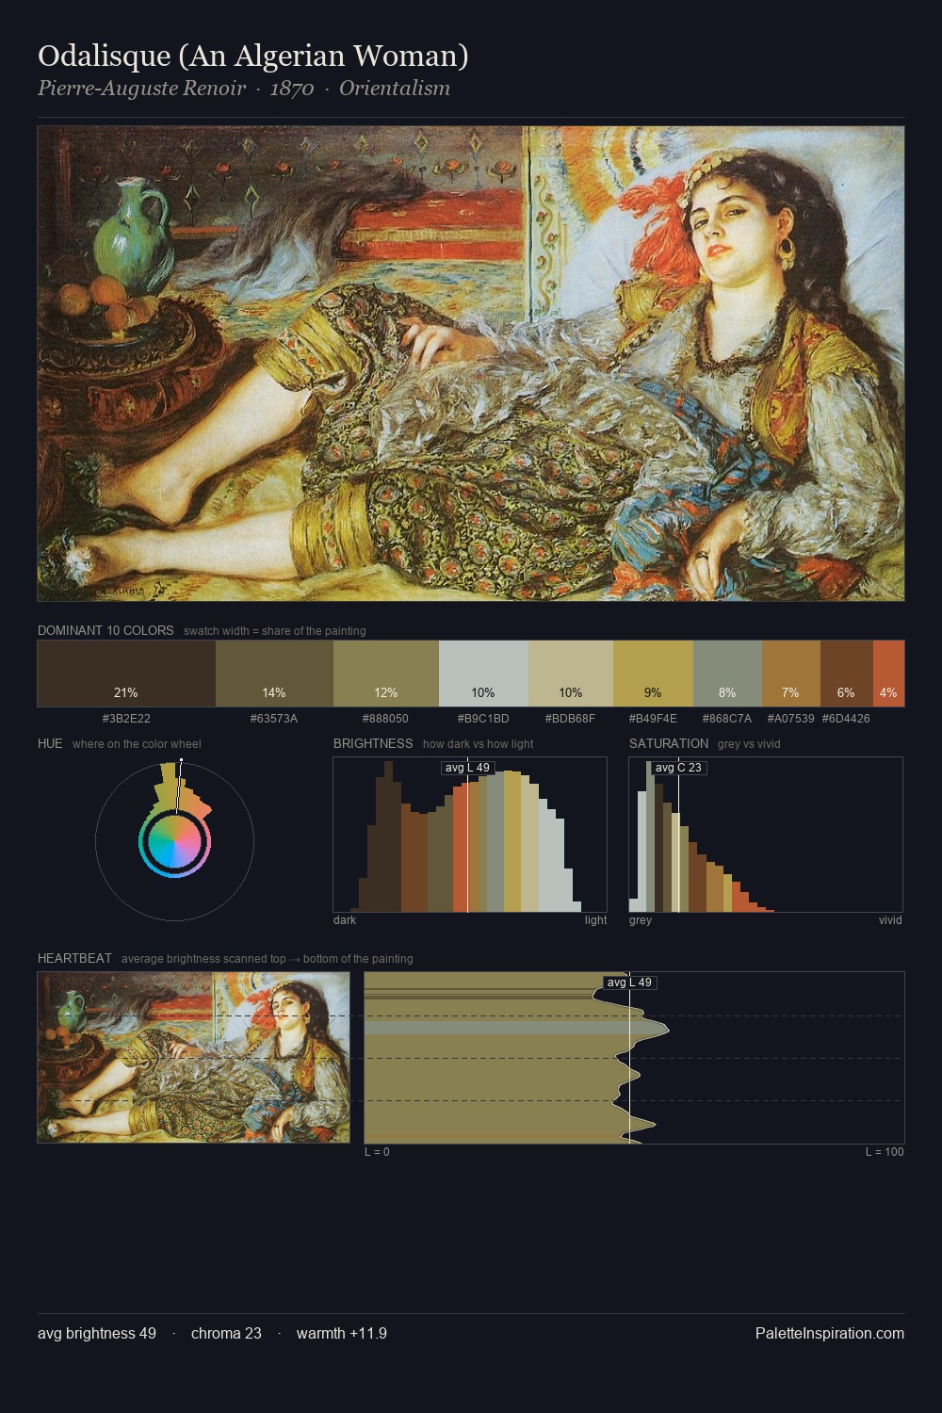The height and width of the screenshot is (1413, 942).
Task: Click the 'light' label under Brightness histogram
Action: (595, 920)
